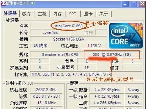Select the 内存 tab
Screen dimensions: 146x109
58,14
